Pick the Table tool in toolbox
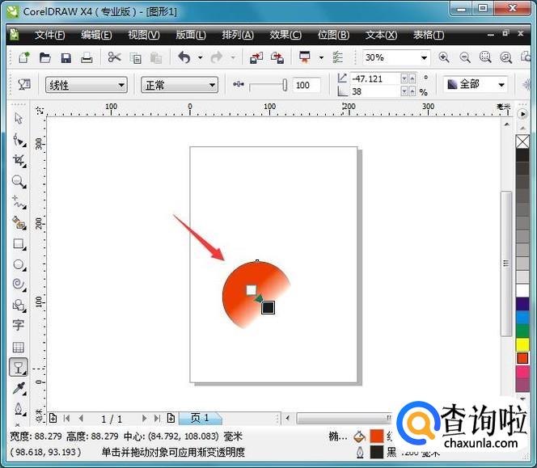Image resolution: width=537 pixels, height=468 pixels. pos(18,347)
